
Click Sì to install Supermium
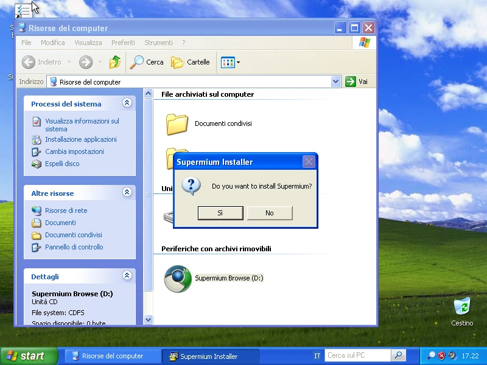pyautogui.click(x=220, y=213)
